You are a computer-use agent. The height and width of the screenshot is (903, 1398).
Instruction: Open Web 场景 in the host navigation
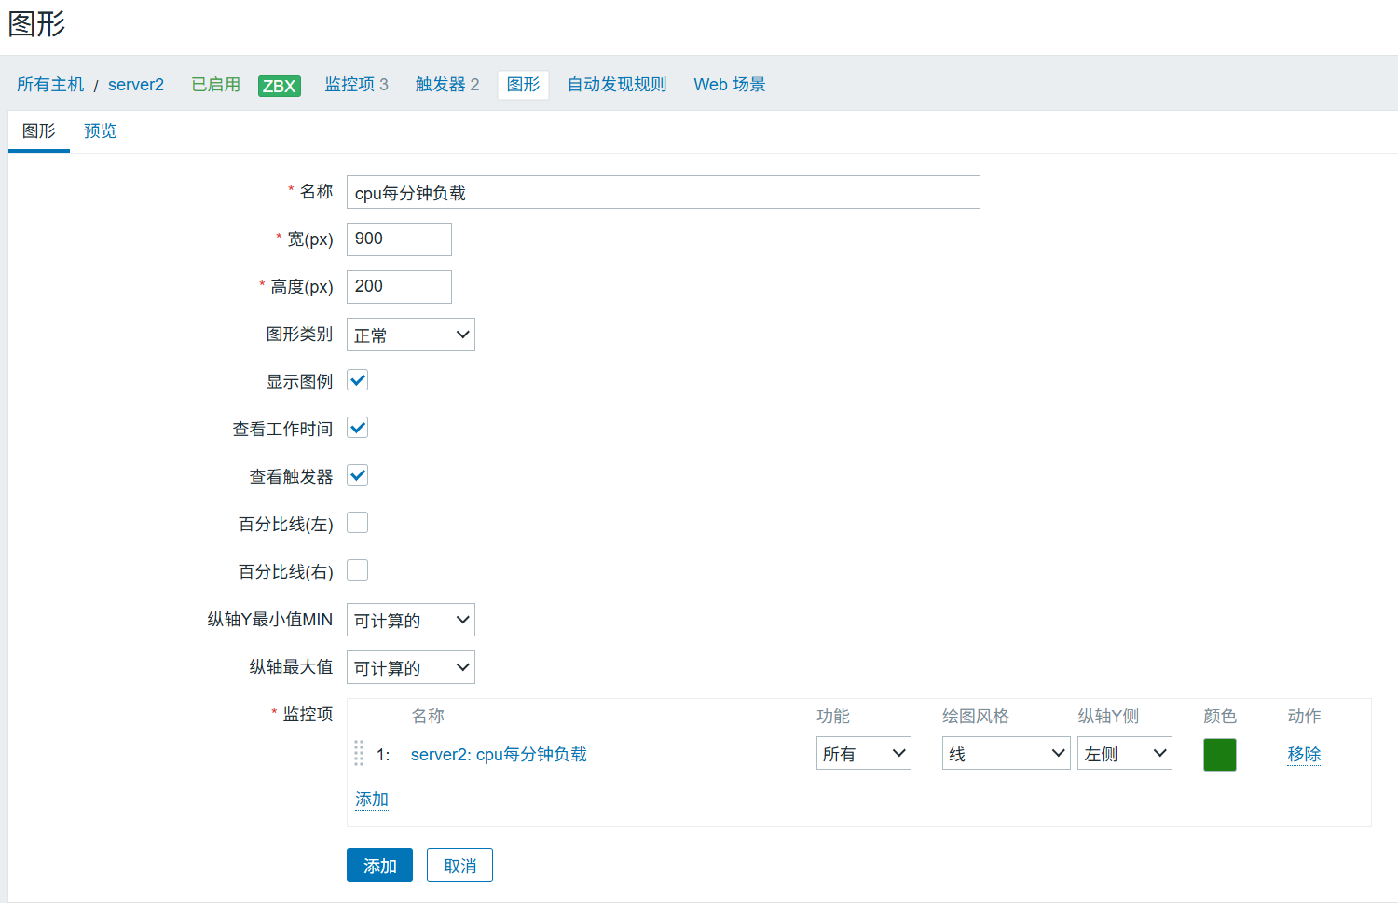point(730,85)
